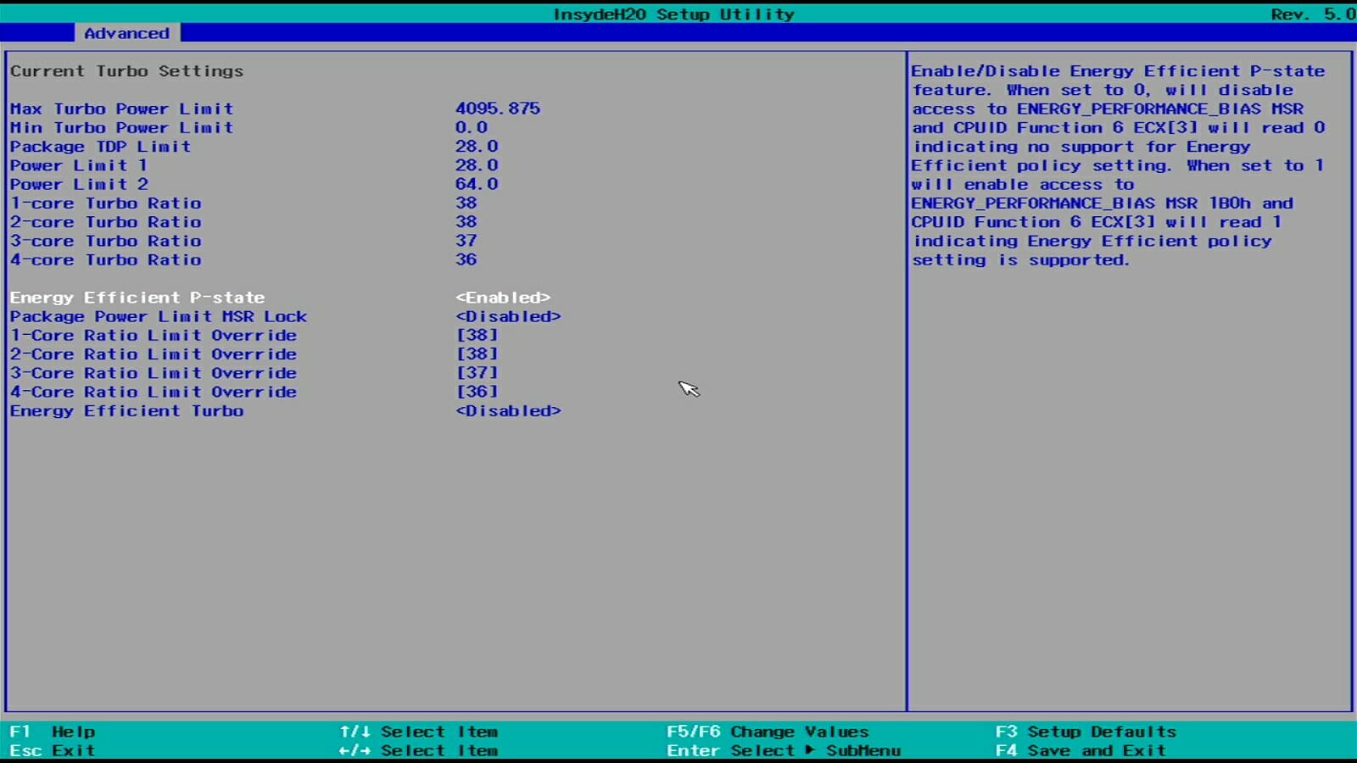Click the Min Turbo Power Limit 0.0 value
This screenshot has height=763, width=1357.
(472, 127)
